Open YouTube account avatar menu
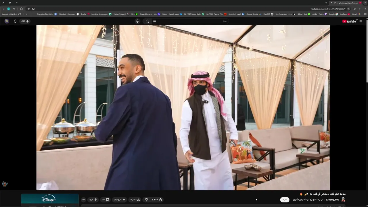The width and height of the screenshot is (368, 207). point(7,21)
